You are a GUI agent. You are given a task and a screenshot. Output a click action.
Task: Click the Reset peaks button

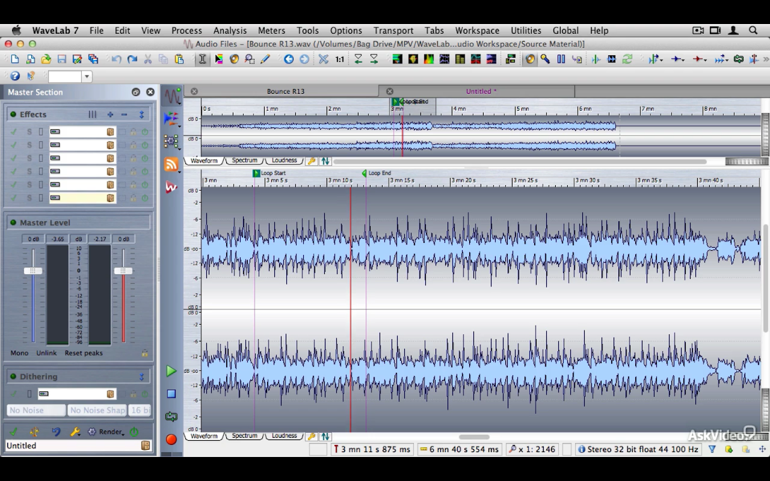pos(84,353)
